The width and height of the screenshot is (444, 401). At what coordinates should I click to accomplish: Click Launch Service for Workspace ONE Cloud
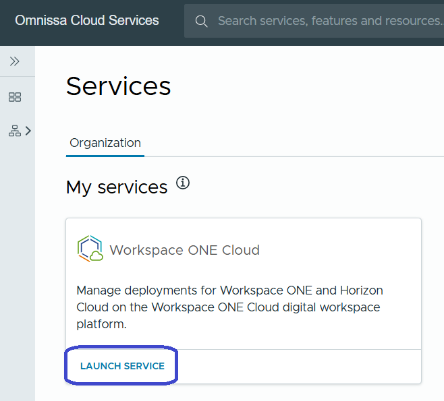pyautogui.click(x=122, y=366)
